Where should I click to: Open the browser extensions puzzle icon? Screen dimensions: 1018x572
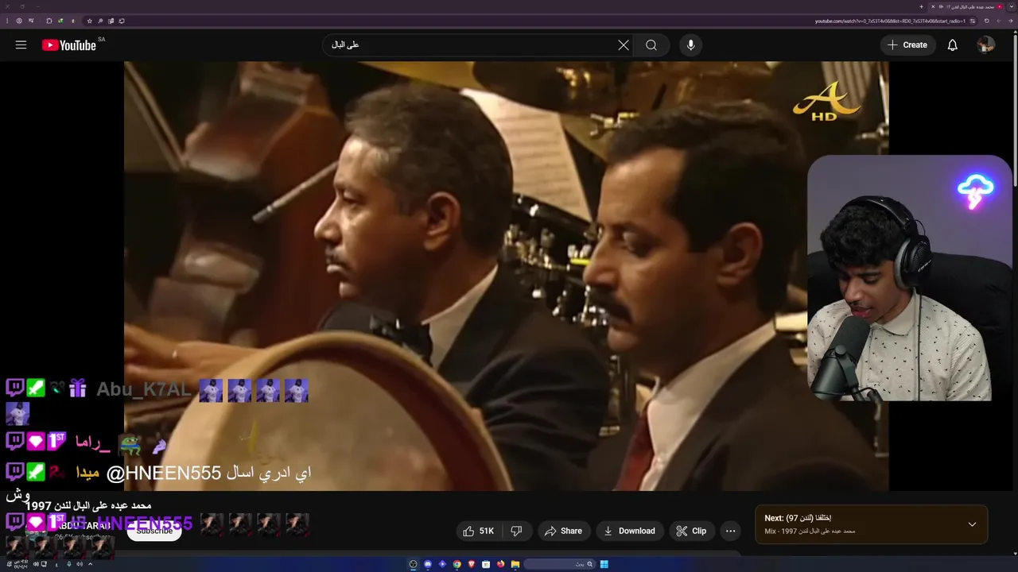[x=49, y=21]
